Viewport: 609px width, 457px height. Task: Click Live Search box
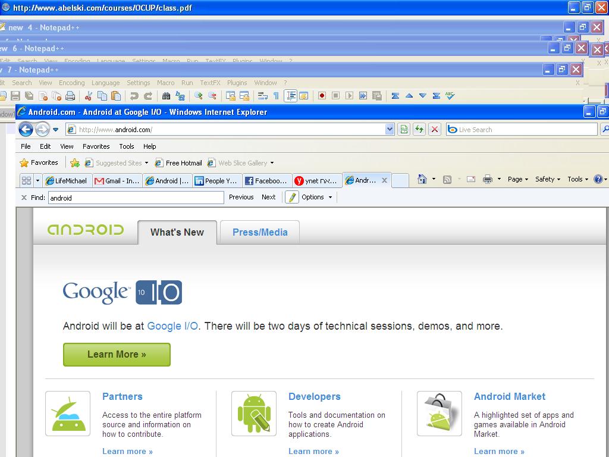coord(522,129)
